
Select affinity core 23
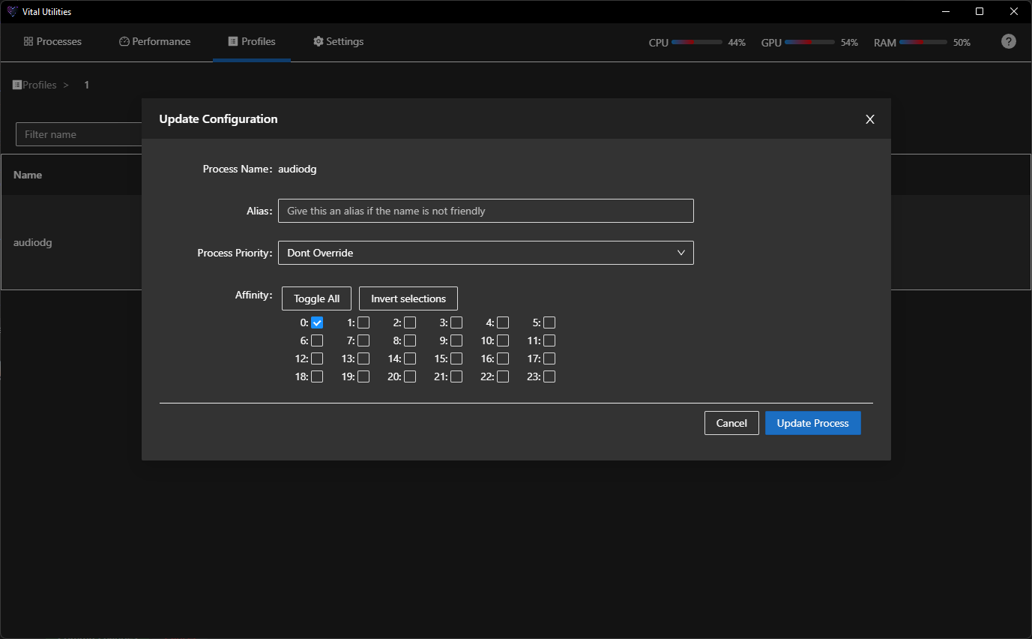click(x=549, y=376)
